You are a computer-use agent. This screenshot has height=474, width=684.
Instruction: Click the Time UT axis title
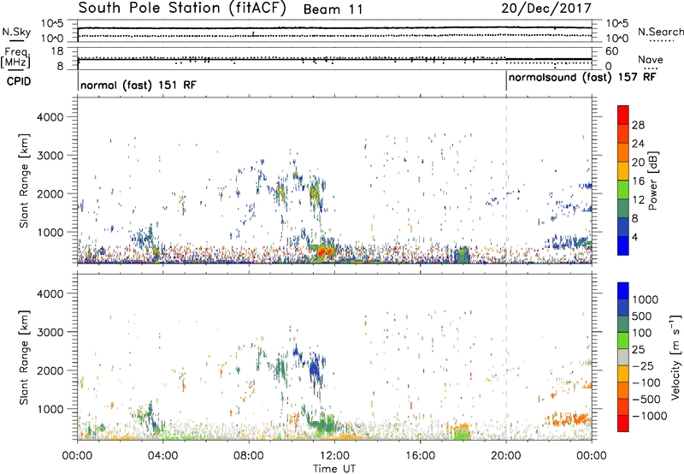coord(334,469)
